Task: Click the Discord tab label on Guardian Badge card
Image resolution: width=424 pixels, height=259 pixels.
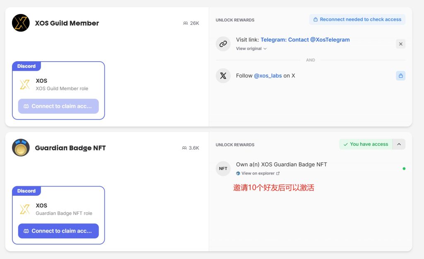Action: point(26,191)
